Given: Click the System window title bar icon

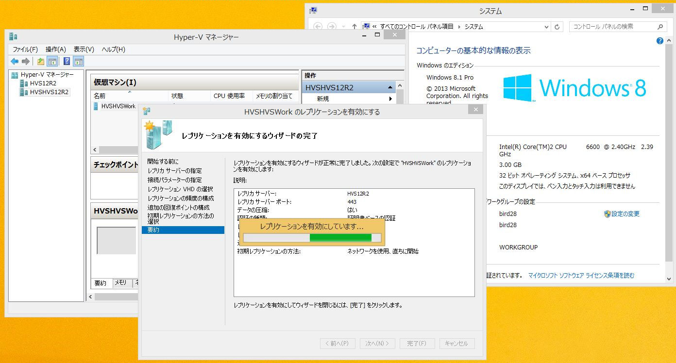Looking at the screenshot, I should 313,10.
